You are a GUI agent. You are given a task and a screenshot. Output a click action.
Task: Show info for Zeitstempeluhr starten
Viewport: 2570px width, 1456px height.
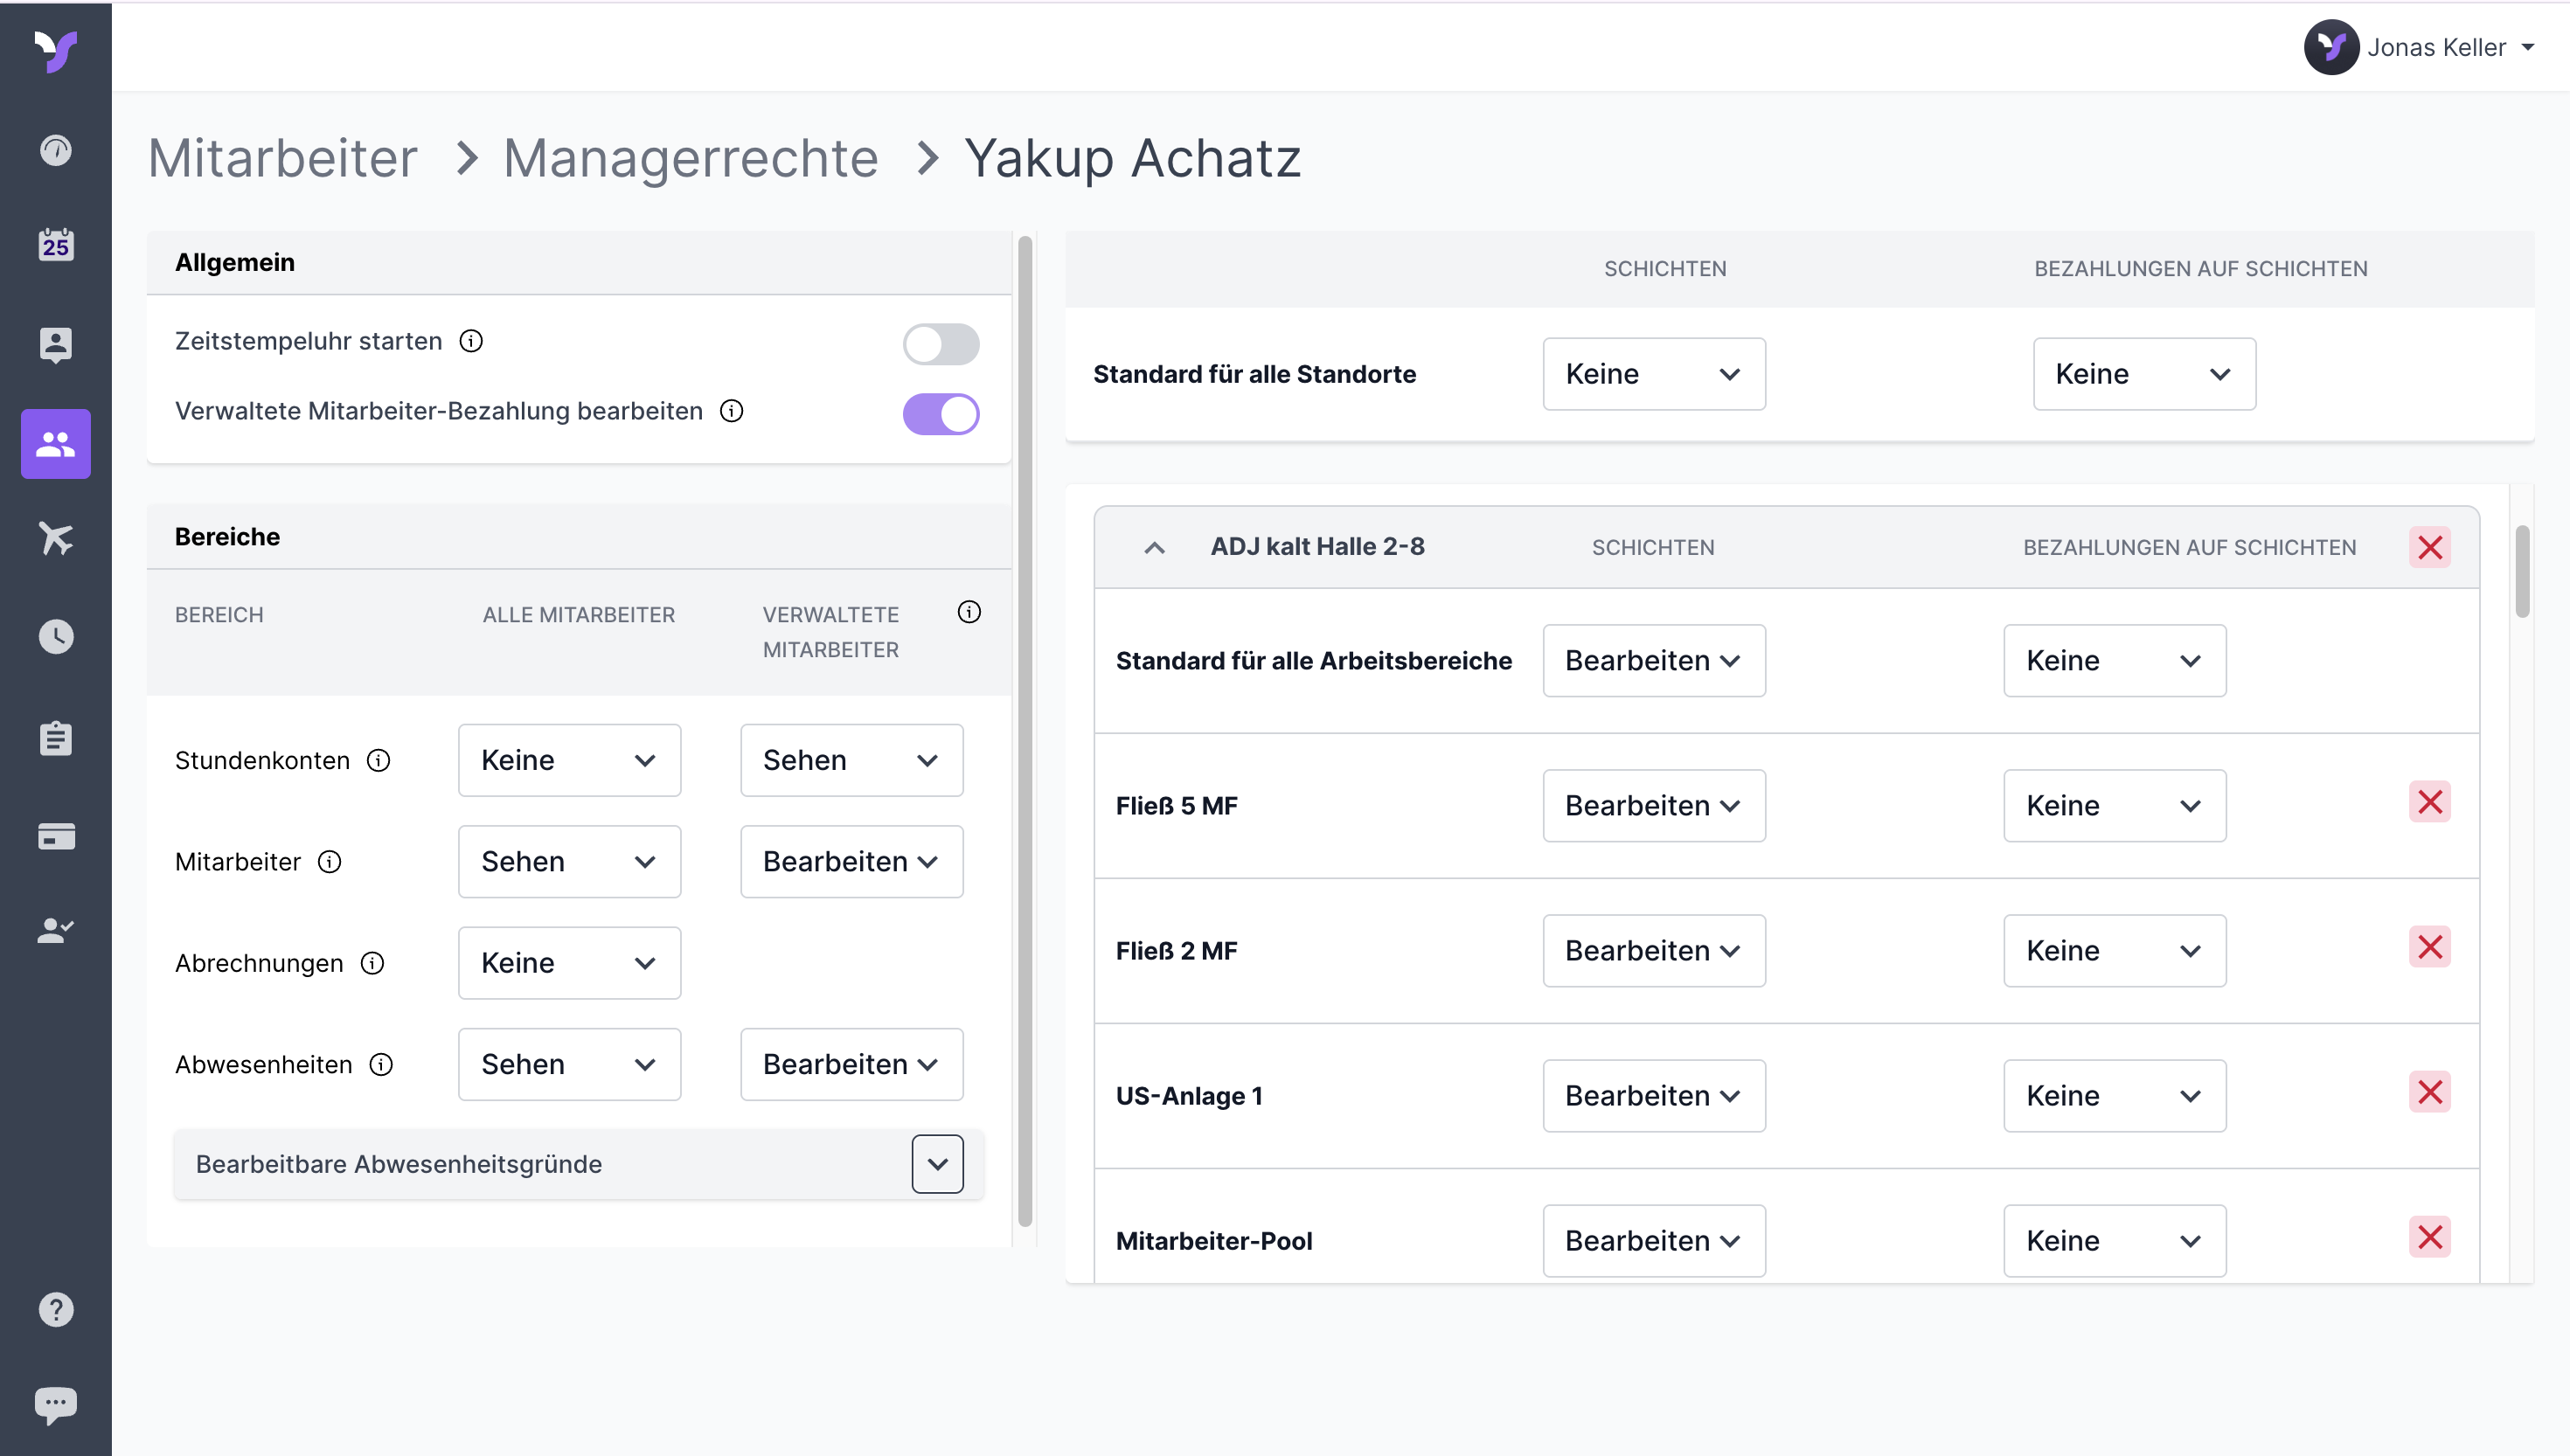point(471,341)
